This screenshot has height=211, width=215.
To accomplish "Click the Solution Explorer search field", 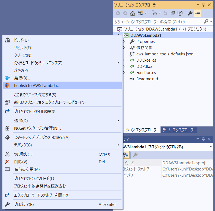I will (158, 22).
